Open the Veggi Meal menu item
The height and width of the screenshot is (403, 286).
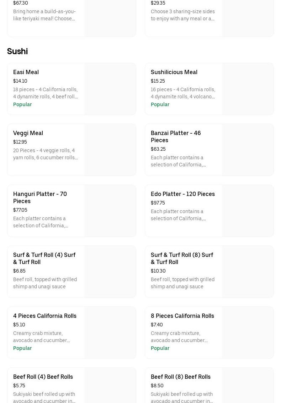tap(28, 133)
